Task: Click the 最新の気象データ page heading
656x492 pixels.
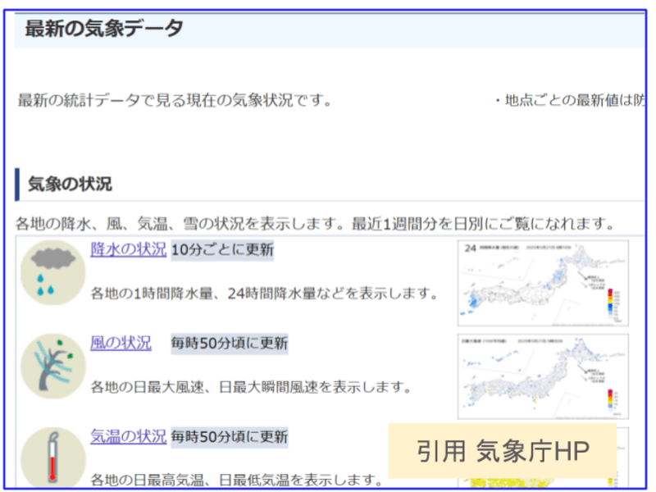Action: coord(103,29)
